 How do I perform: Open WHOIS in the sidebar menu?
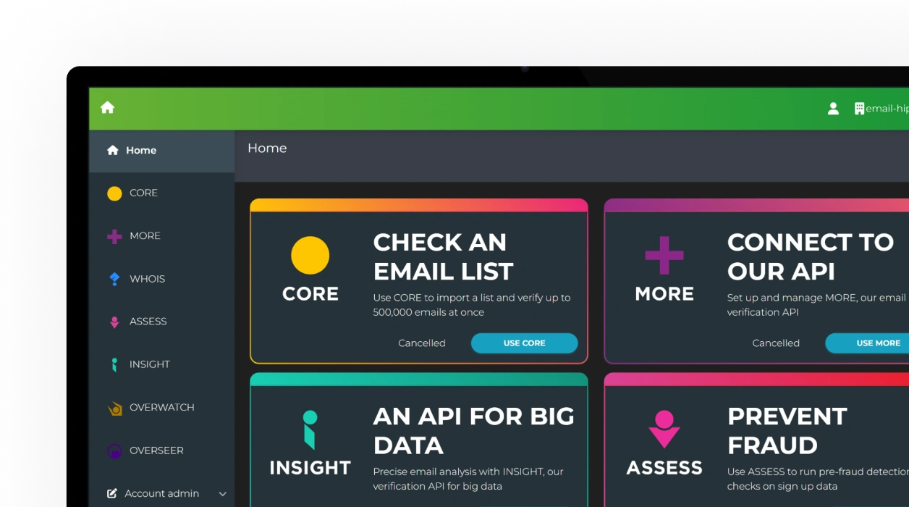(x=162, y=279)
